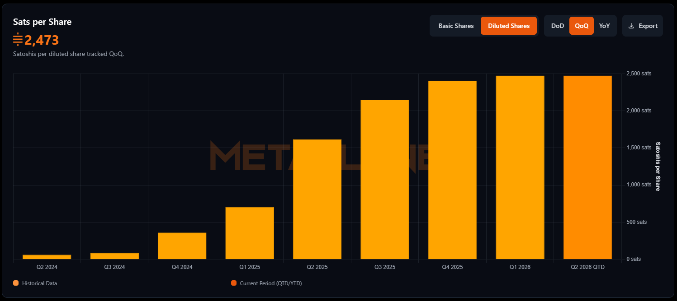Click the Current Period (QTD/YTD) legend label

270,283
